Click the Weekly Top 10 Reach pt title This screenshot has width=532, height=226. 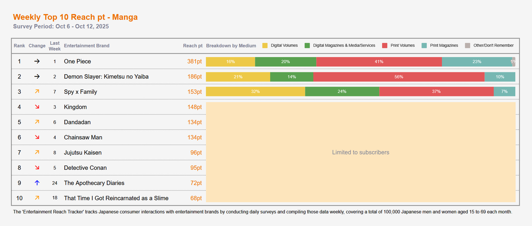pos(75,17)
